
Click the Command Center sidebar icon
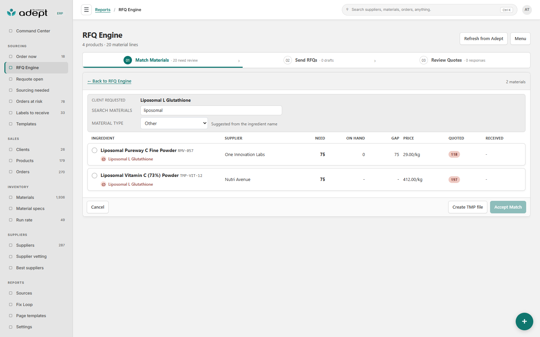click(x=10, y=31)
